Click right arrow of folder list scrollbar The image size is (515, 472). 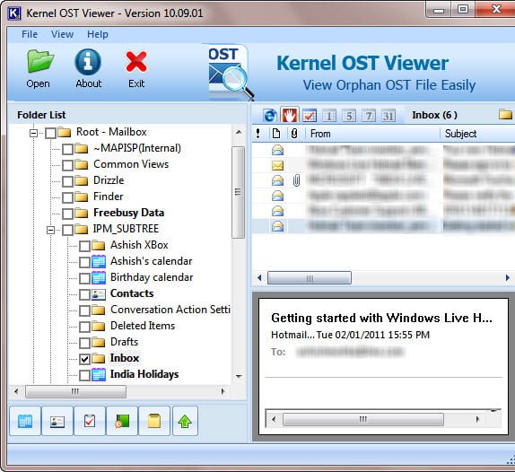point(223,391)
